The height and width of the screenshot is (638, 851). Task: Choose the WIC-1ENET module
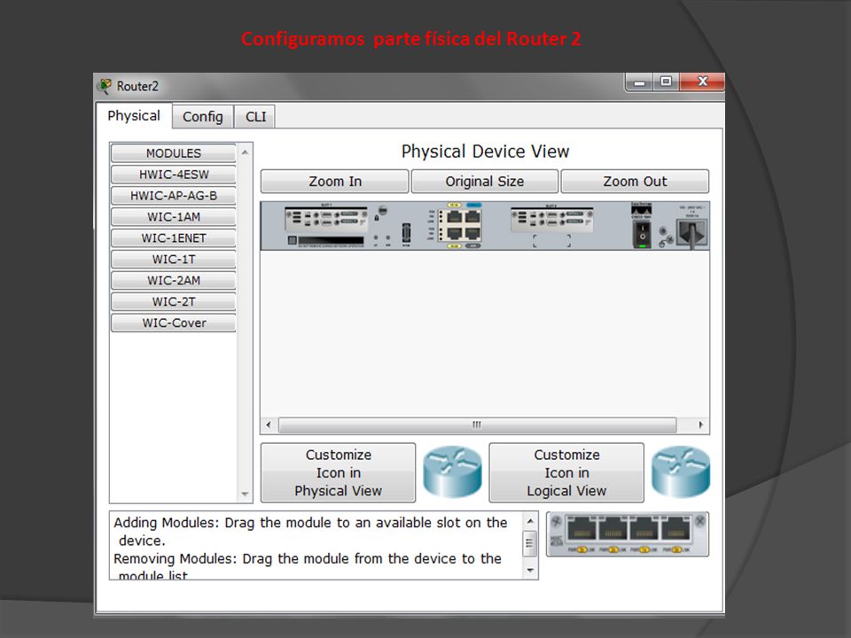pyautogui.click(x=174, y=238)
